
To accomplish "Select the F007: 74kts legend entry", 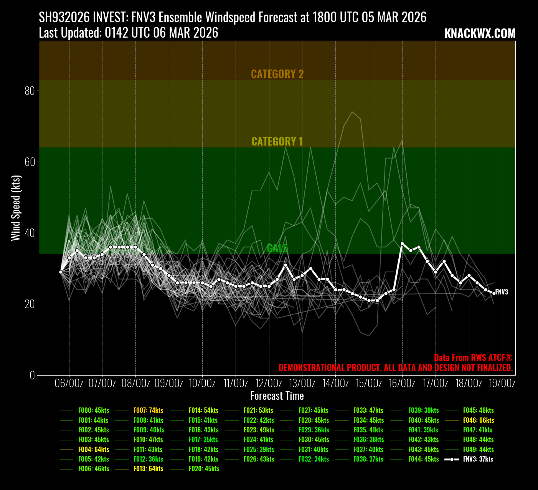I will 148,411.
